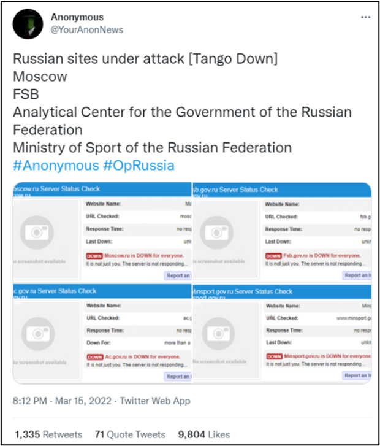
Task: Click the 8:12 PM Mar 15, 2022 timestamp
Action: [x=62, y=401]
